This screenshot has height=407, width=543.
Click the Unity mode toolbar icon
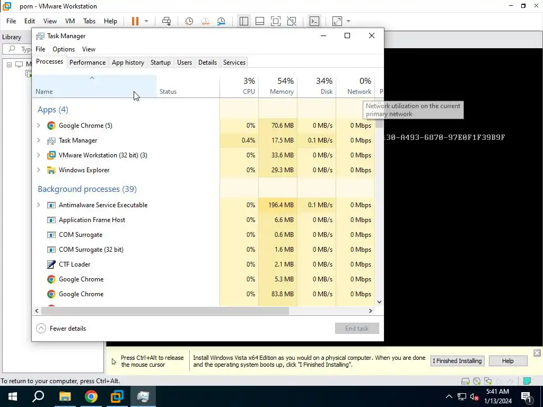[x=292, y=21]
